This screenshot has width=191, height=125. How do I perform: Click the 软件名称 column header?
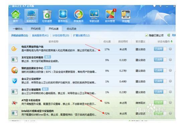click(54, 41)
